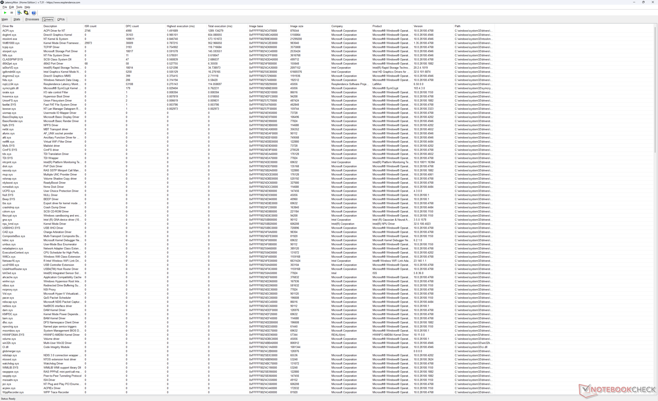The height and width of the screenshot is (401, 658).
Task: Select the npu_kmd.sys driver row
Action: pos(247,224)
